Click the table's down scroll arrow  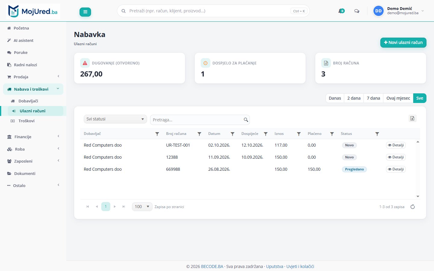(x=418, y=196)
